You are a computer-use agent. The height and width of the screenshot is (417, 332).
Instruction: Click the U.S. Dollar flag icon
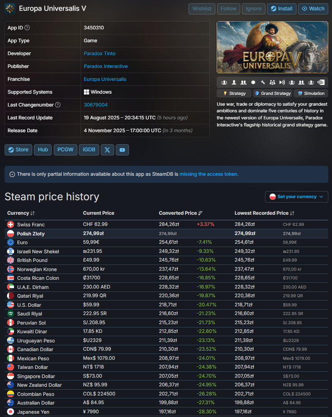11,305
